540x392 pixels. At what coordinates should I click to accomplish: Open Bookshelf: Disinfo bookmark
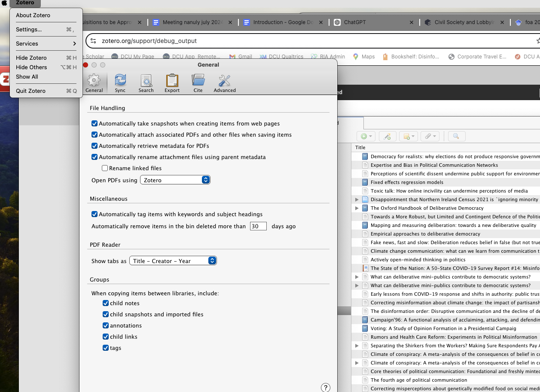411,56
